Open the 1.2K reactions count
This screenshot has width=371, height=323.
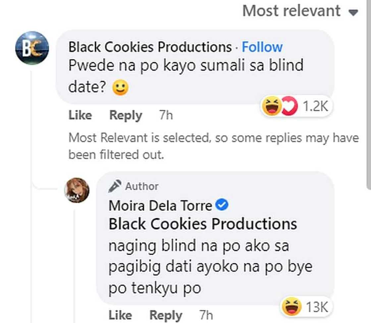pyautogui.click(x=315, y=107)
